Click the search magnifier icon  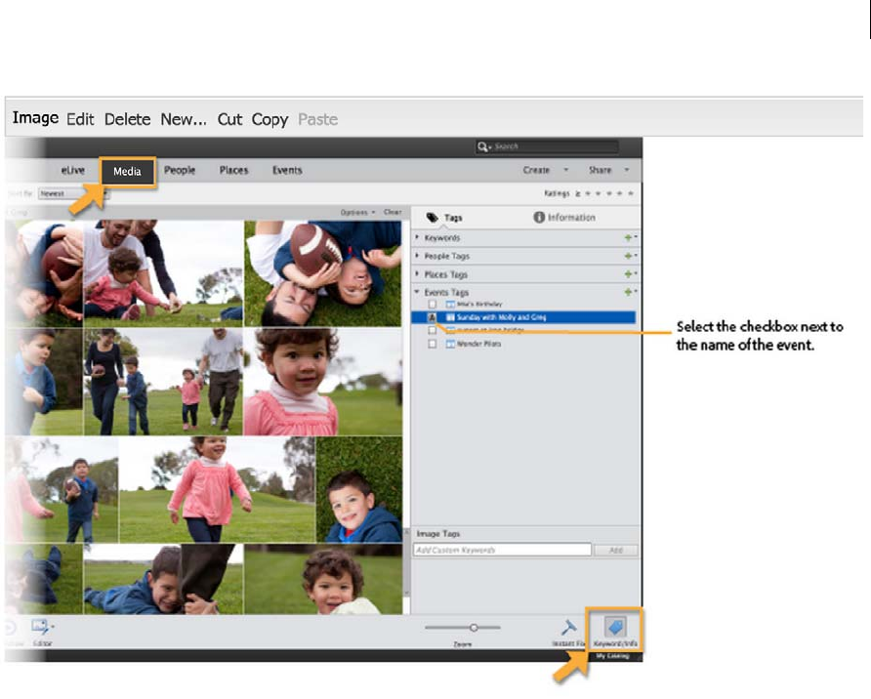point(482,146)
